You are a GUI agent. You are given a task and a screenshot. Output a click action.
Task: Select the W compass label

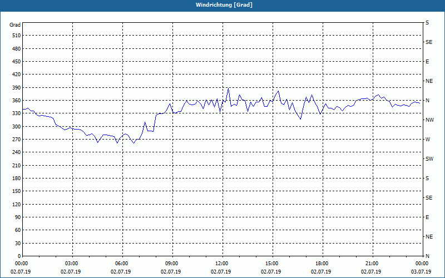tap(428, 140)
